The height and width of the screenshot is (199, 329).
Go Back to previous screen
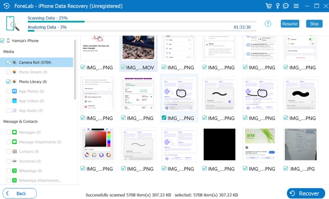click(x=19, y=193)
